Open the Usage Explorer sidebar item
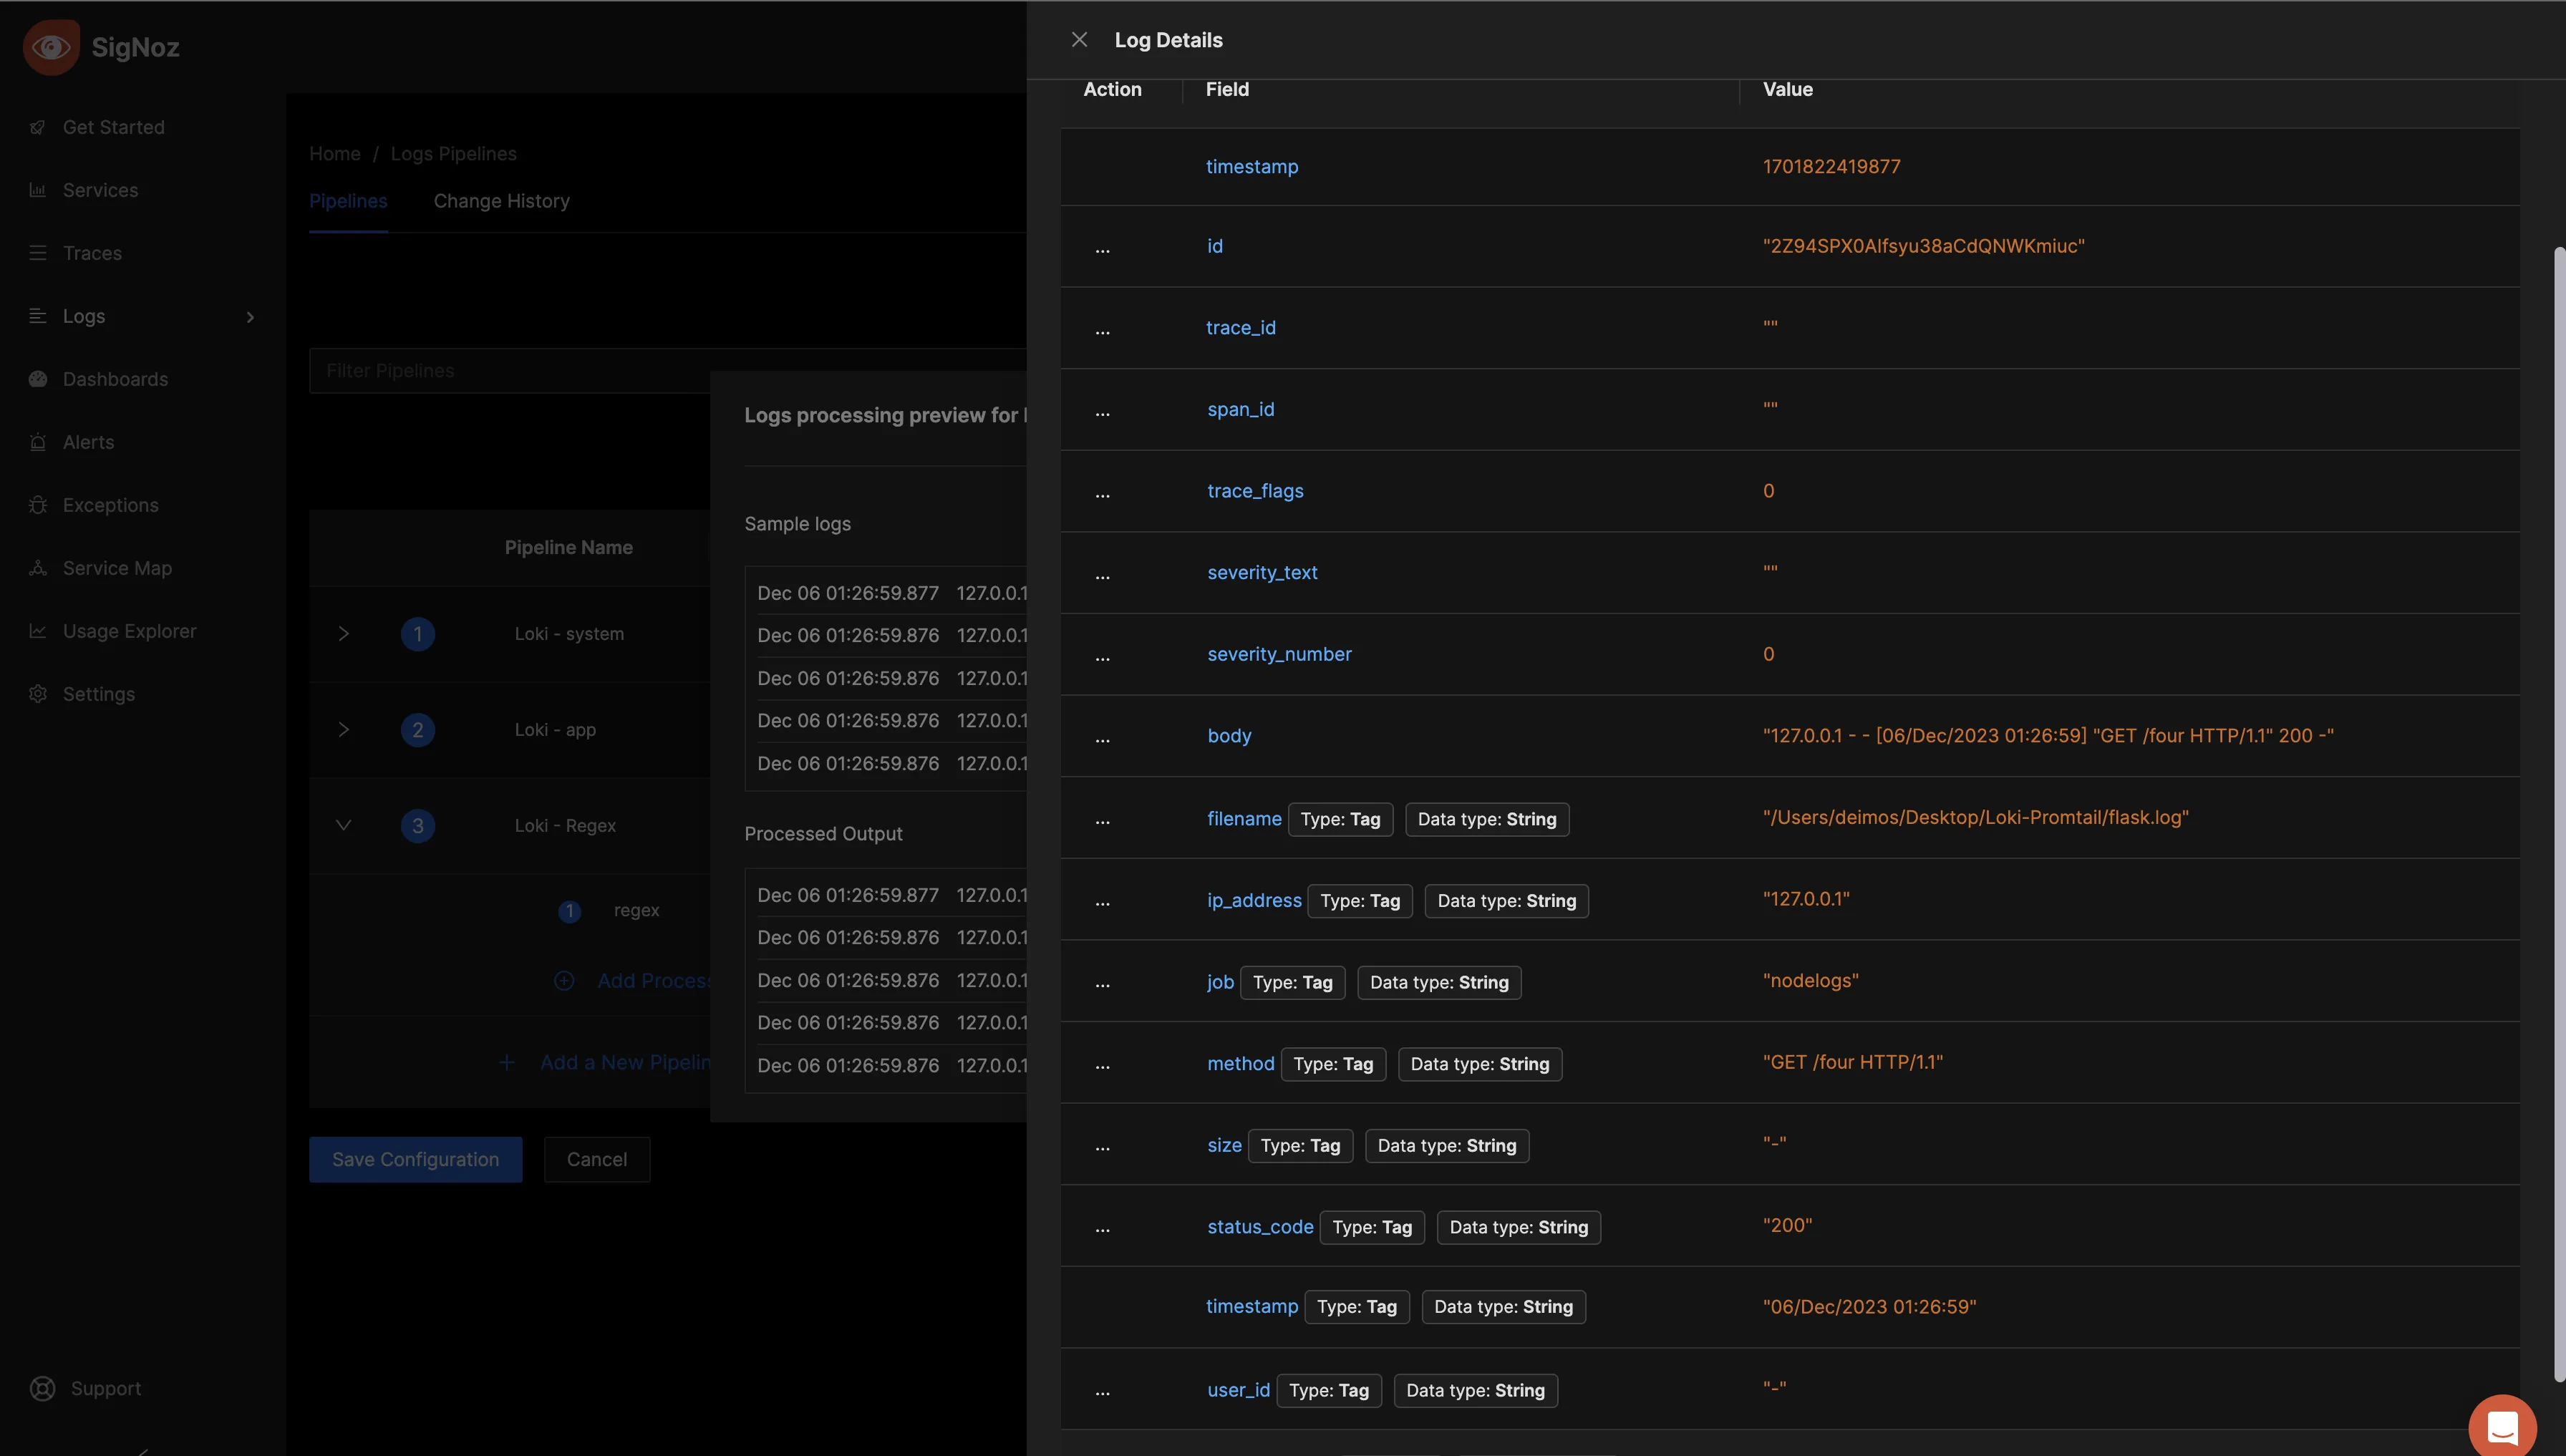The width and height of the screenshot is (2566, 1456). pyautogui.click(x=129, y=631)
